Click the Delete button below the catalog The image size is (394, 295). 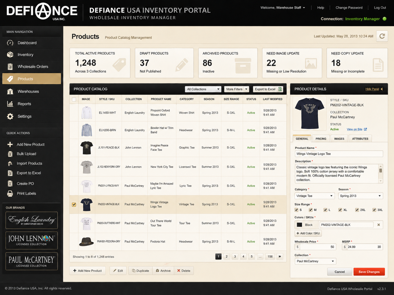tap(184, 271)
